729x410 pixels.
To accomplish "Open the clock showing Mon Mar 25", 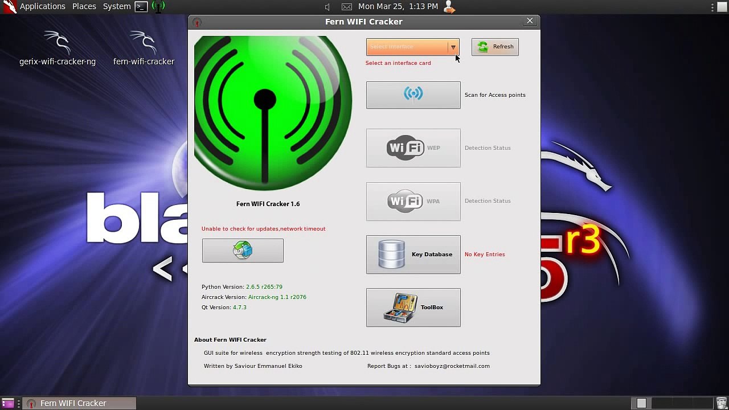I will click(398, 6).
